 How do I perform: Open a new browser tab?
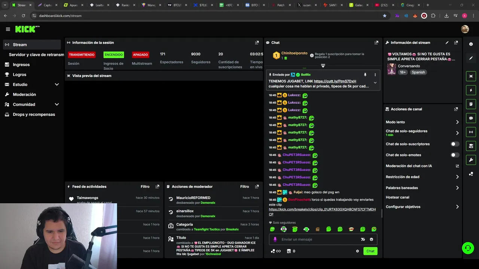pyautogui.click(x=428, y=5)
